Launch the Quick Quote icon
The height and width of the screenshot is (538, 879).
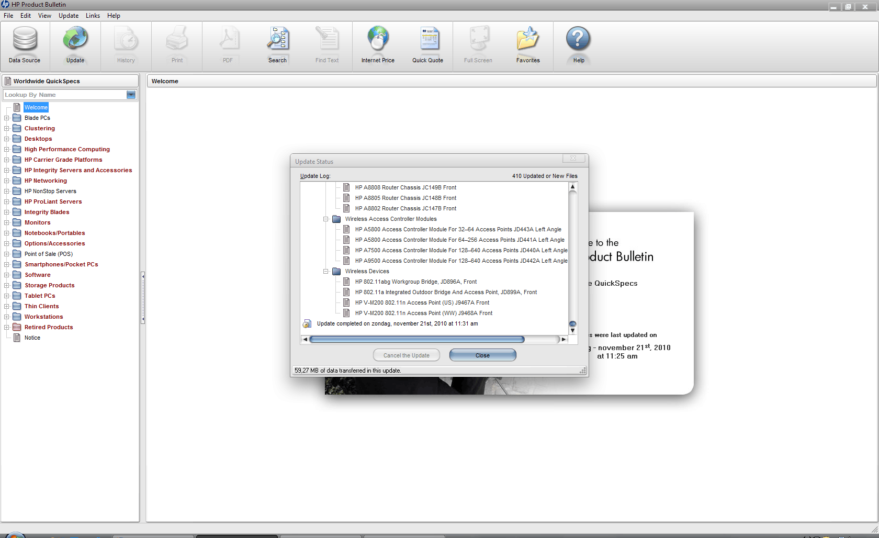coord(429,40)
